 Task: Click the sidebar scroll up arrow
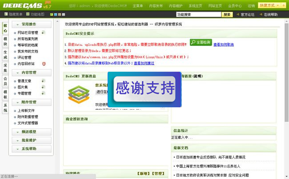pos(57,21)
